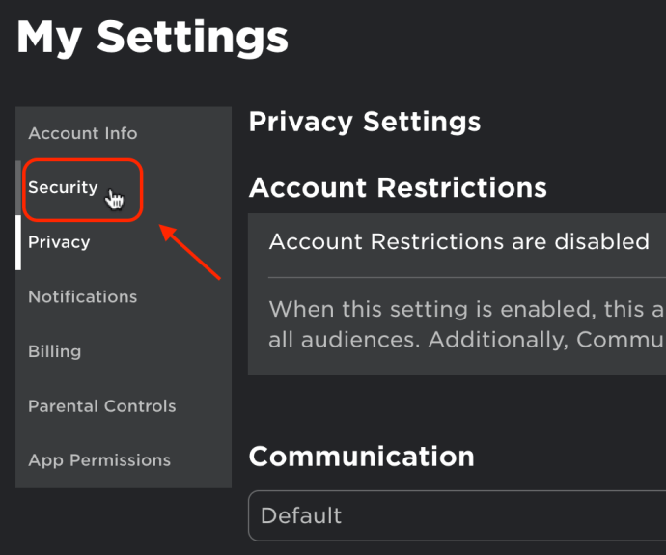
Task: Click the divider line in Account Restrictions panel
Action: click(x=467, y=277)
